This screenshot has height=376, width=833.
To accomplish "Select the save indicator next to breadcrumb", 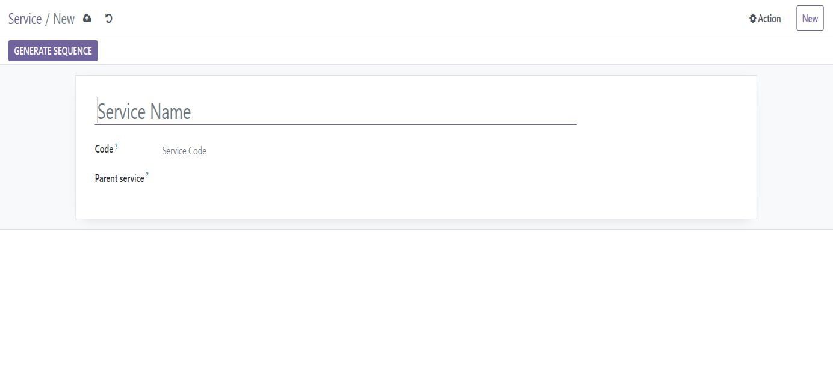I will click(87, 19).
